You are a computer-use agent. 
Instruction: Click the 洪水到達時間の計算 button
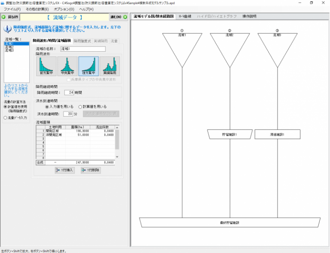point(101,114)
